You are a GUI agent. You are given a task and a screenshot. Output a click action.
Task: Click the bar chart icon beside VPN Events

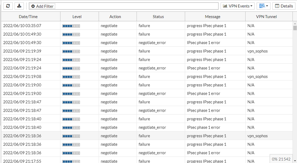pyautogui.click(x=225, y=6)
